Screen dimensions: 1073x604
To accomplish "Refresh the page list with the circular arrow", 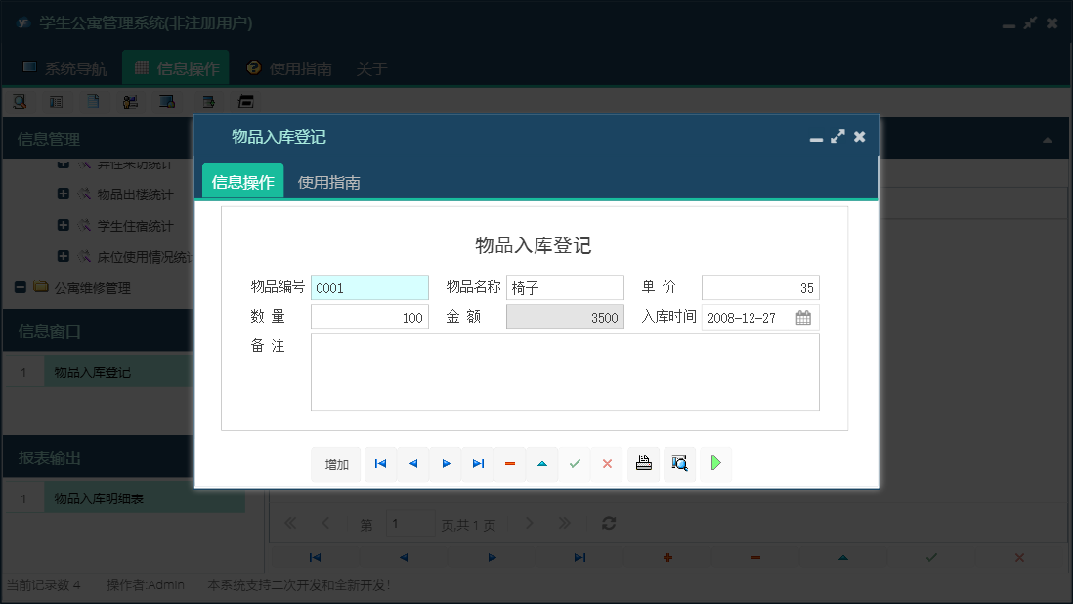I will (x=608, y=523).
